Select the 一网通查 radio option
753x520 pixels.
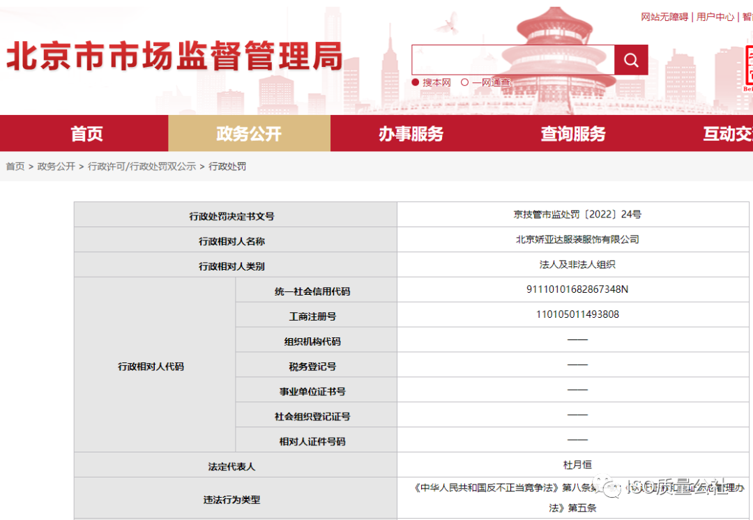(x=464, y=82)
